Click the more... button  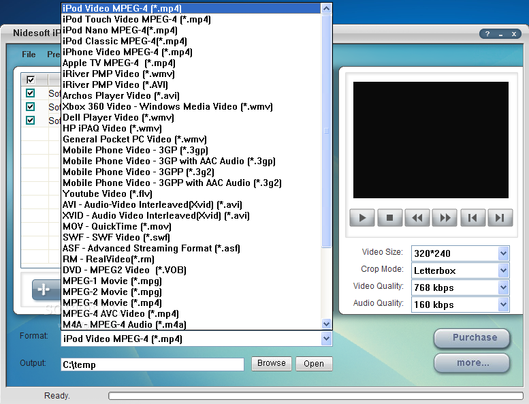(x=472, y=363)
